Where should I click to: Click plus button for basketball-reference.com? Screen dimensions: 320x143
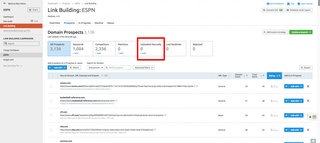click(286, 101)
